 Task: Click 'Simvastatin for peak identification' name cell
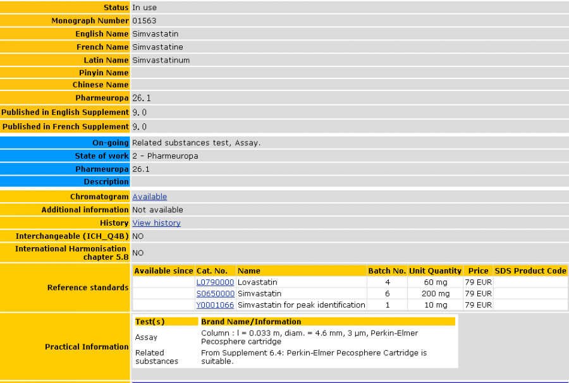301,305
